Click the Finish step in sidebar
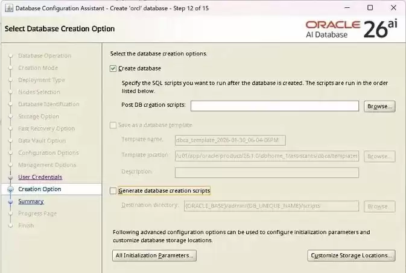This screenshot has height=273, width=406. 26,225
